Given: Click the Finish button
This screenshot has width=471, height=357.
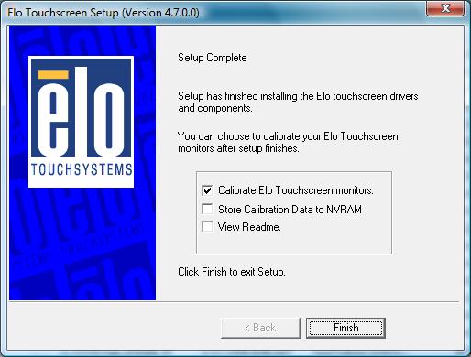Looking at the screenshot, I should tap(345, 328).
